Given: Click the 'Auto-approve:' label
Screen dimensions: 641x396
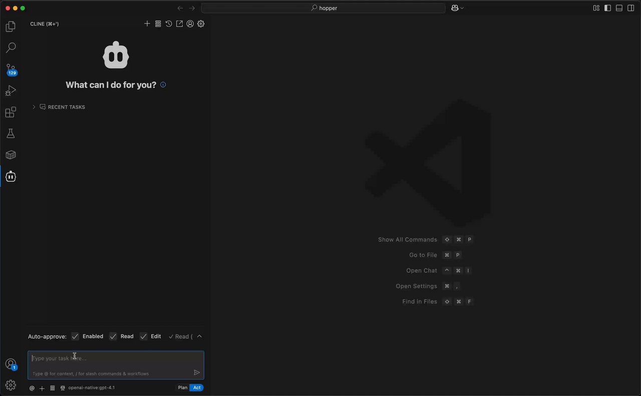Looking at the screenshot, I should 47,337.
